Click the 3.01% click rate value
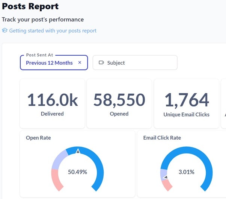 (x=186, y=172)
